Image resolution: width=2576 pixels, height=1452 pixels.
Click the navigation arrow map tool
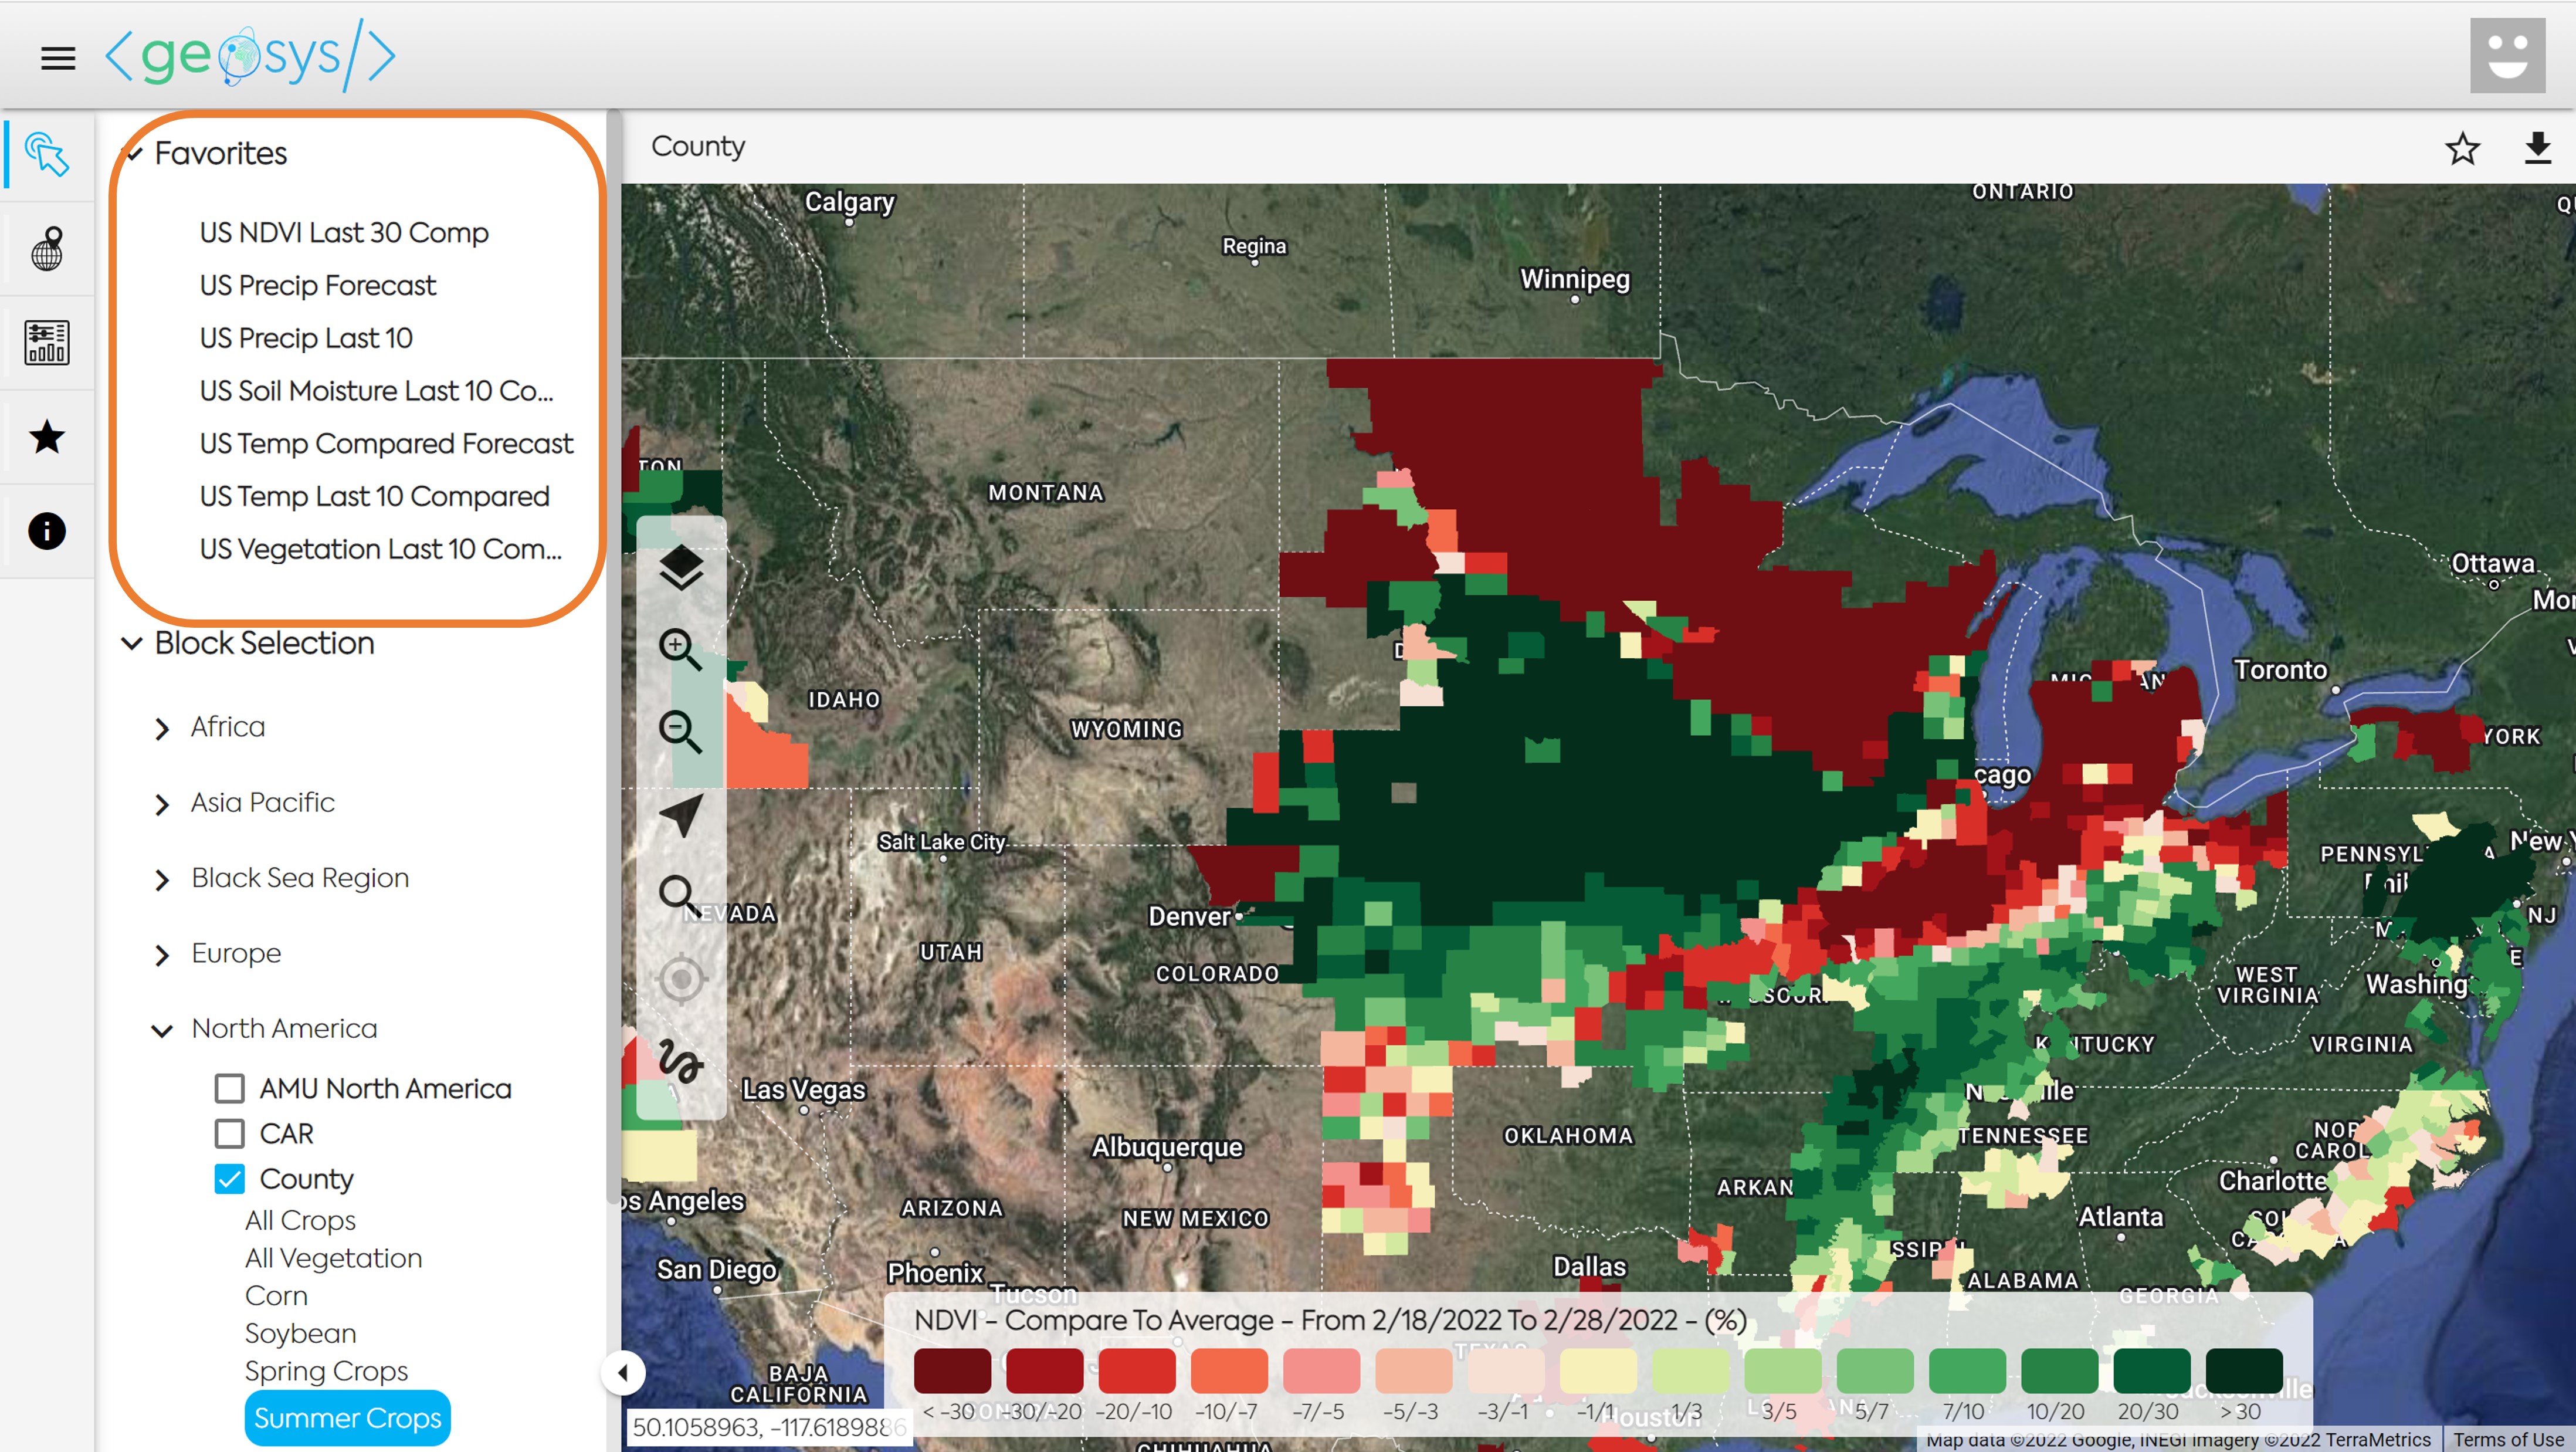click(x=682, y=815)
